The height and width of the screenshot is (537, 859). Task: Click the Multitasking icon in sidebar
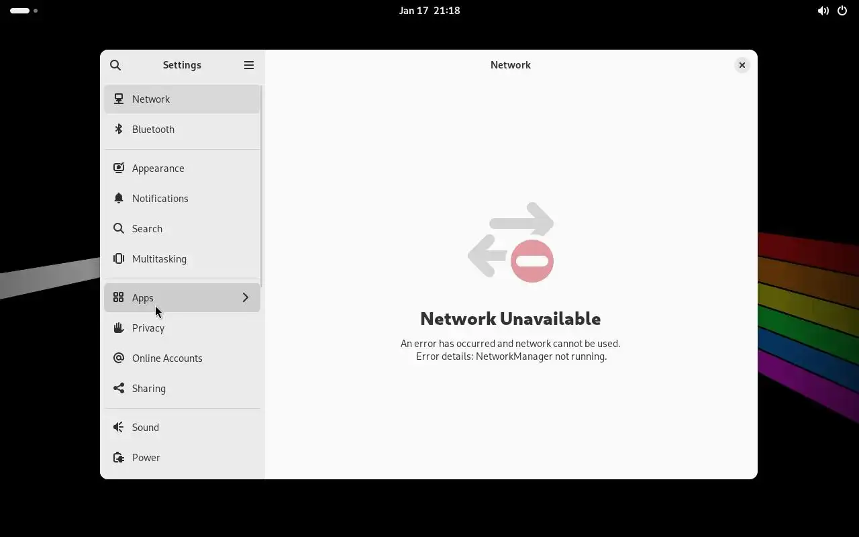click(x=119, y=258)
